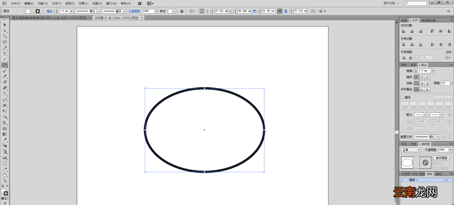Screen dimensions: 454x205
Task: Toggle round cap option for 端点
Action: coord(422,77)
